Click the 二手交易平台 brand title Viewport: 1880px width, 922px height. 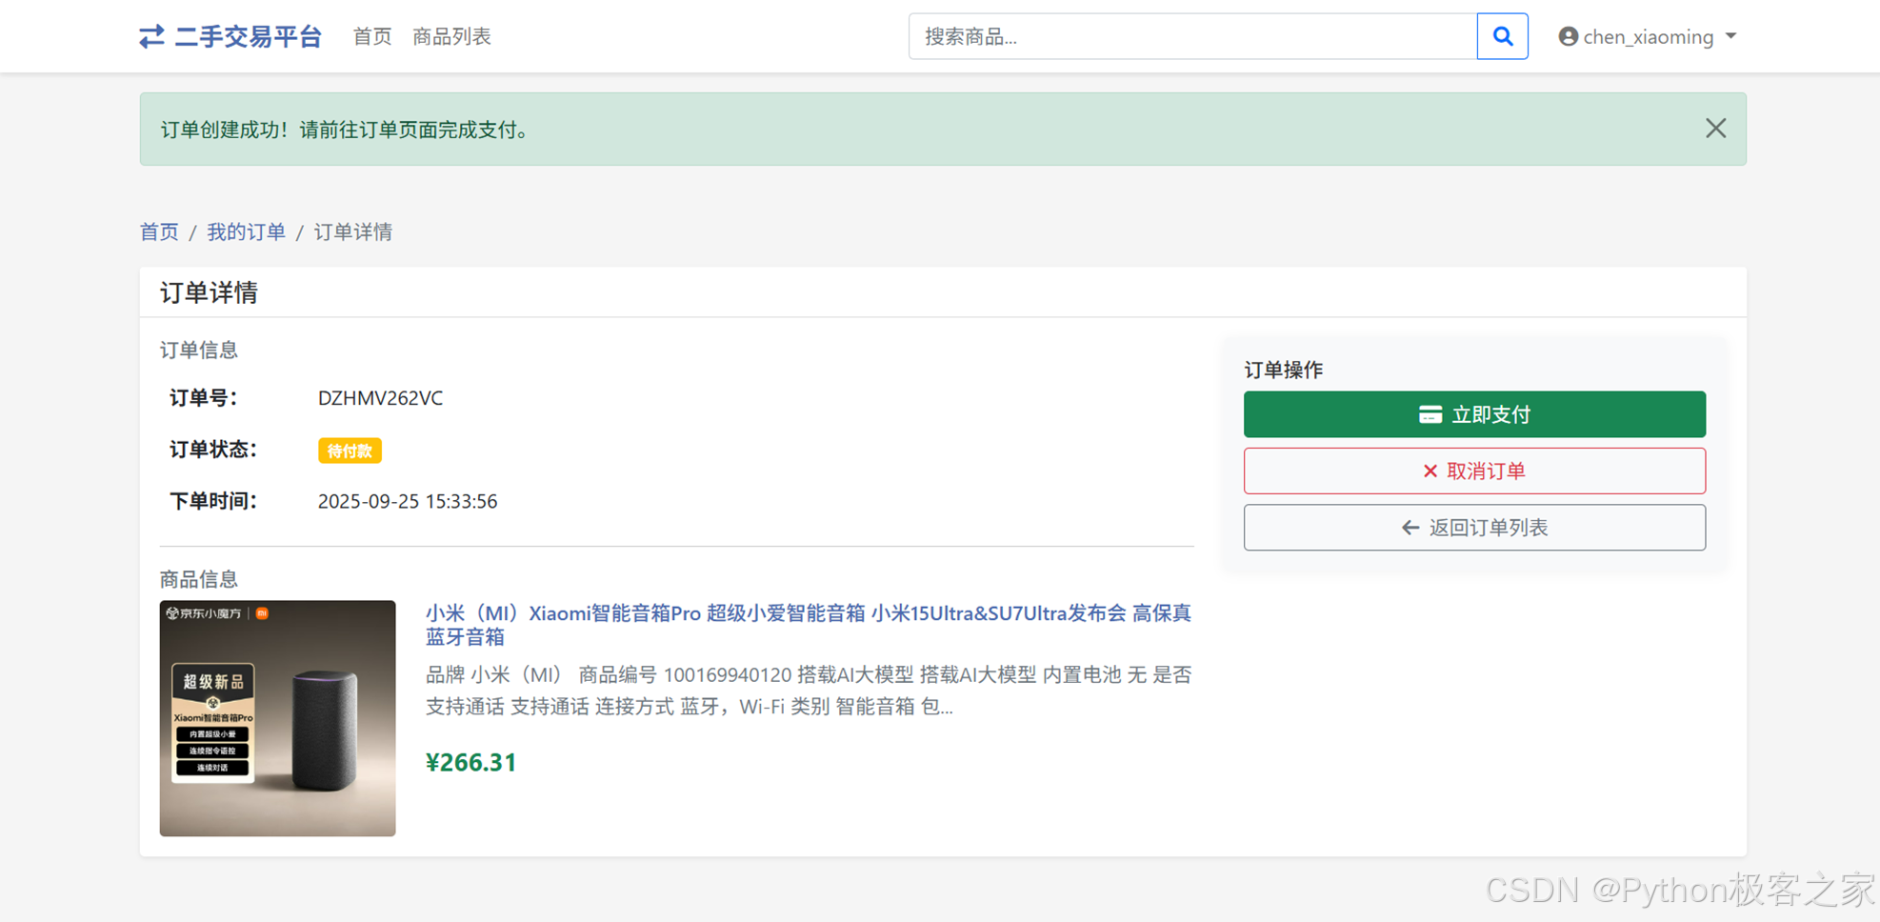[x=249, y=36]
